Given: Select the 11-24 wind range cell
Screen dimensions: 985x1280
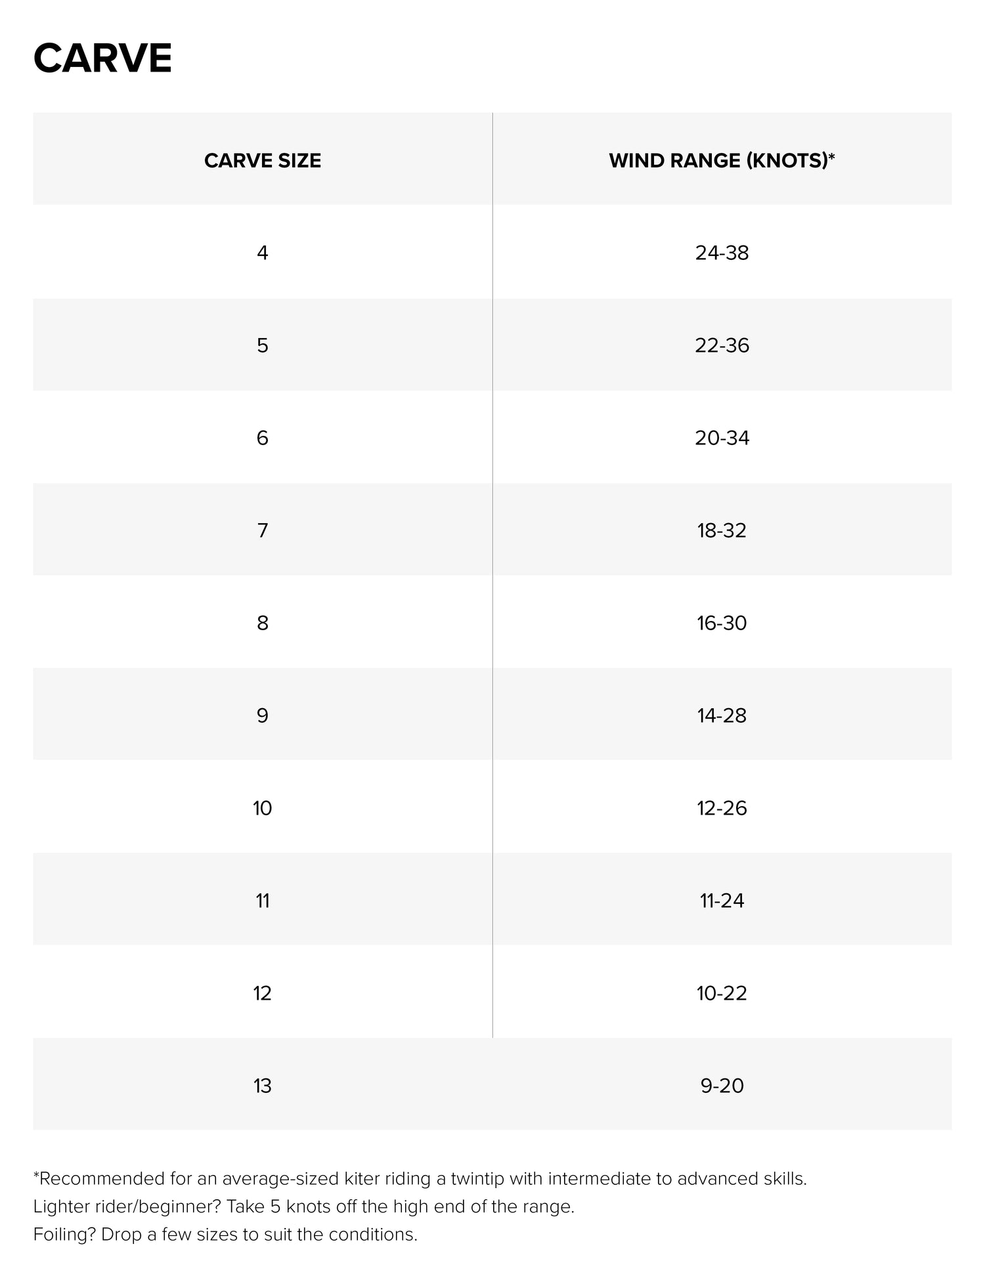Looking at the screenshot, I should coord(722,901).
